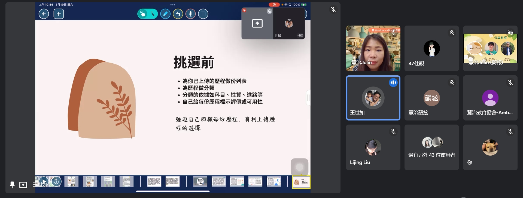Click the rewind timer icon in slide strip
This screenshot has height=198, width=523.
56,181
